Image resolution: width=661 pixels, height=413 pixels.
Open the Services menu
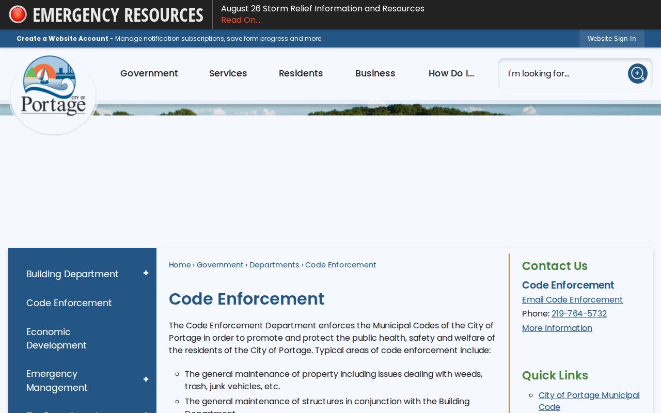click(x=228, y=73)
